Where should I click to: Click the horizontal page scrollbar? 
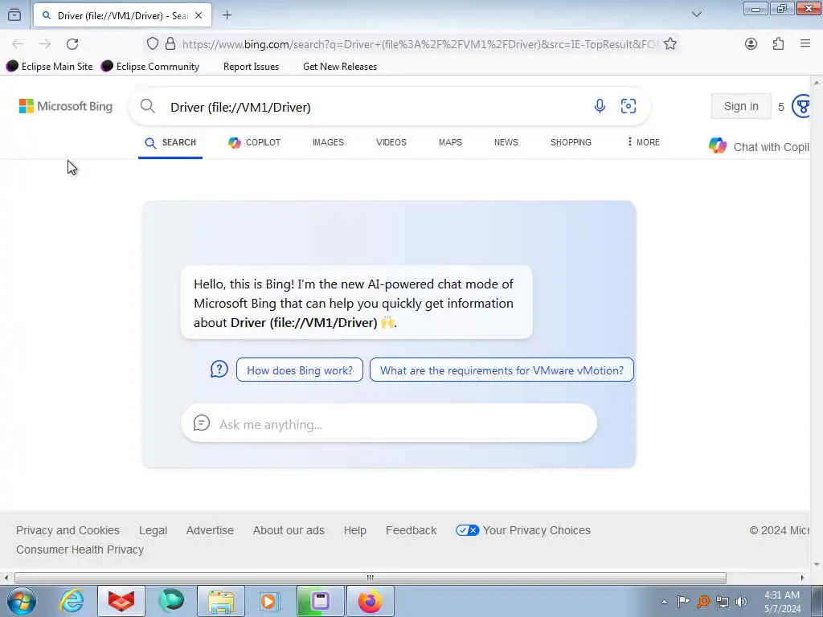[x=370, y=578]
